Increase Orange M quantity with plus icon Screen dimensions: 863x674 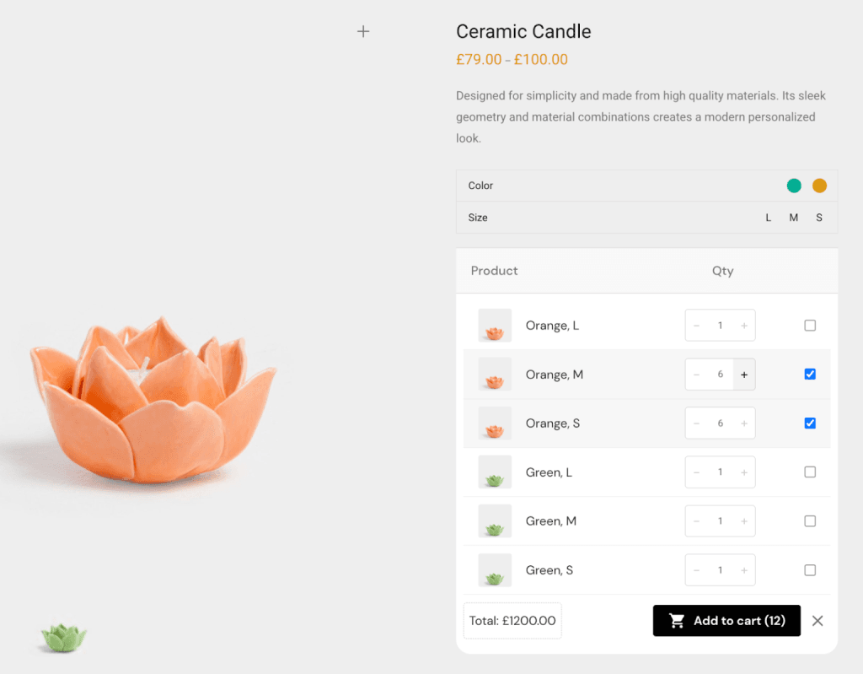(742, 374)
